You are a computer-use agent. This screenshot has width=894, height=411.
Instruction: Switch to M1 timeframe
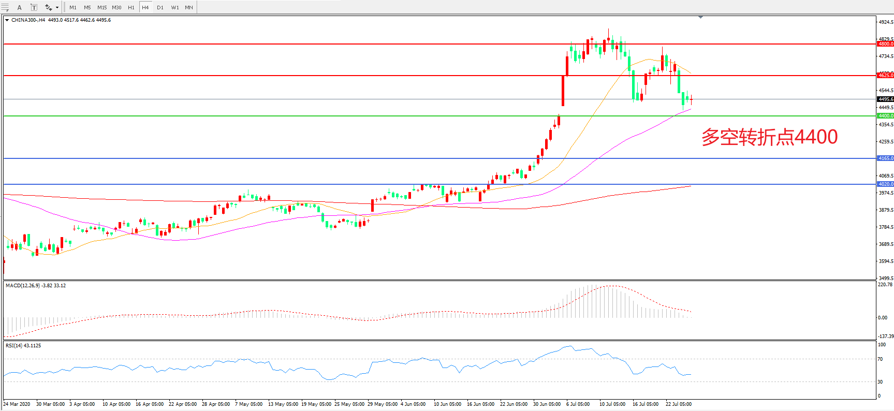point(73,7)
